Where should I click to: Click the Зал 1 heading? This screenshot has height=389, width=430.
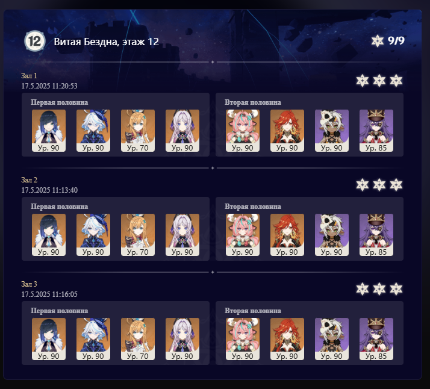29,76
